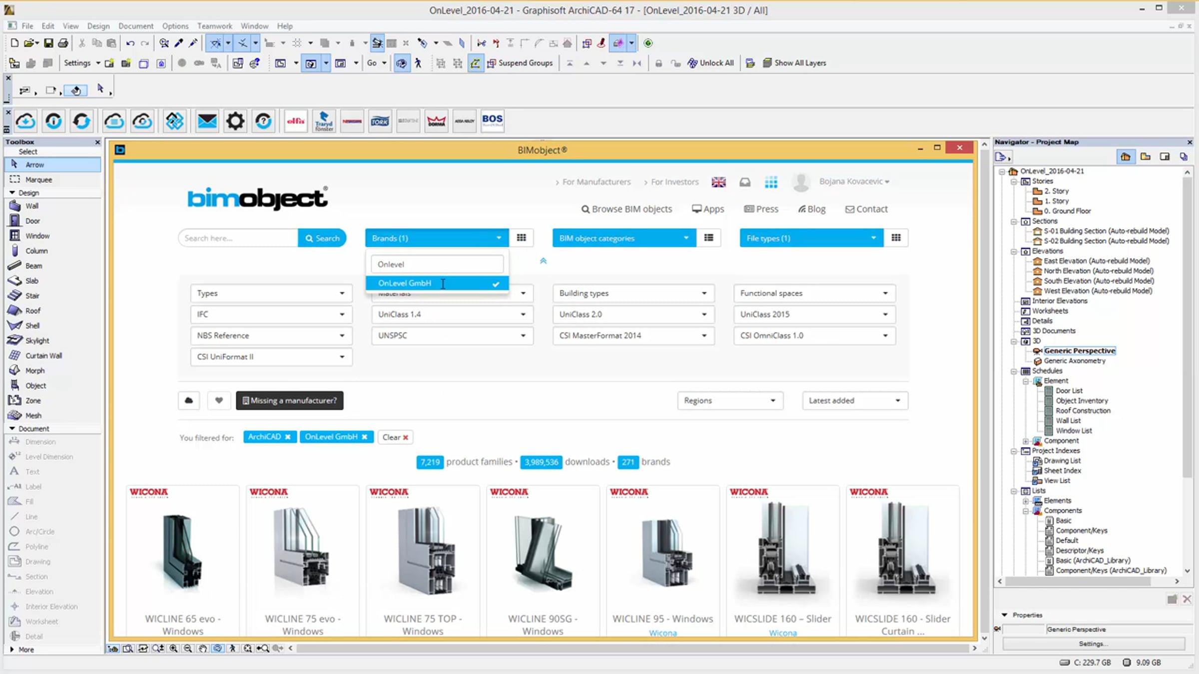
Task: Select Generic Axonometry in Navigator tree
Action: 1075,360
